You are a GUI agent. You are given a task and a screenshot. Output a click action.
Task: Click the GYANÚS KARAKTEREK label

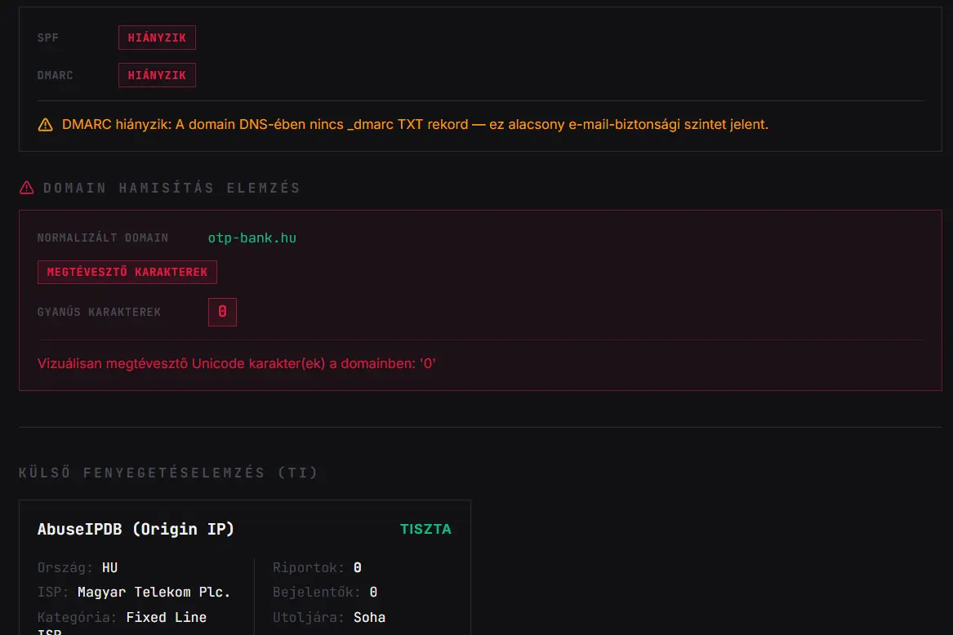point(99,312)
